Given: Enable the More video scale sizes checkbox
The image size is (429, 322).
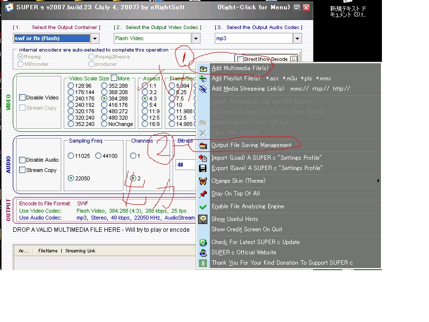Looking at the screenshot, I should pos(114,78).
